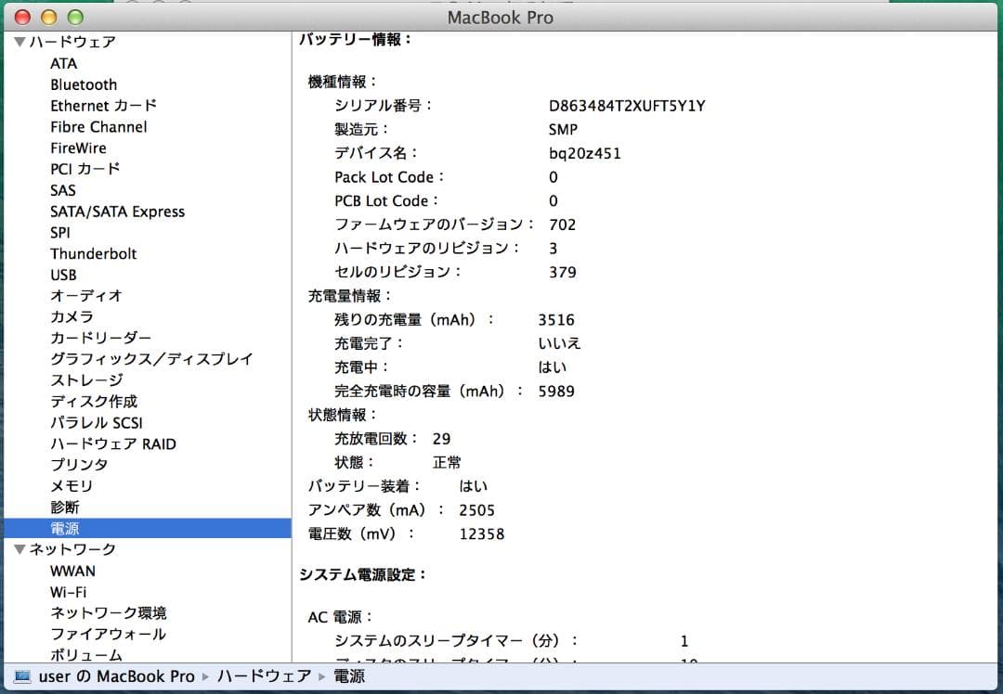Select Thunderbolt in the sidebar

[x=93, y=253]
